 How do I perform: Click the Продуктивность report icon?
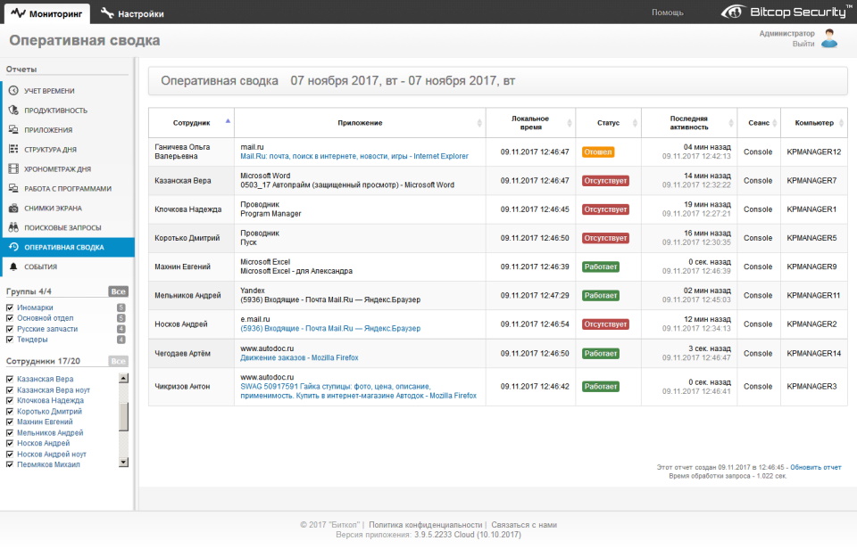[x=13, y=111]
